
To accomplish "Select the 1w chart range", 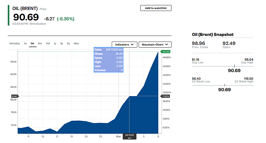I will pos(25,44).
